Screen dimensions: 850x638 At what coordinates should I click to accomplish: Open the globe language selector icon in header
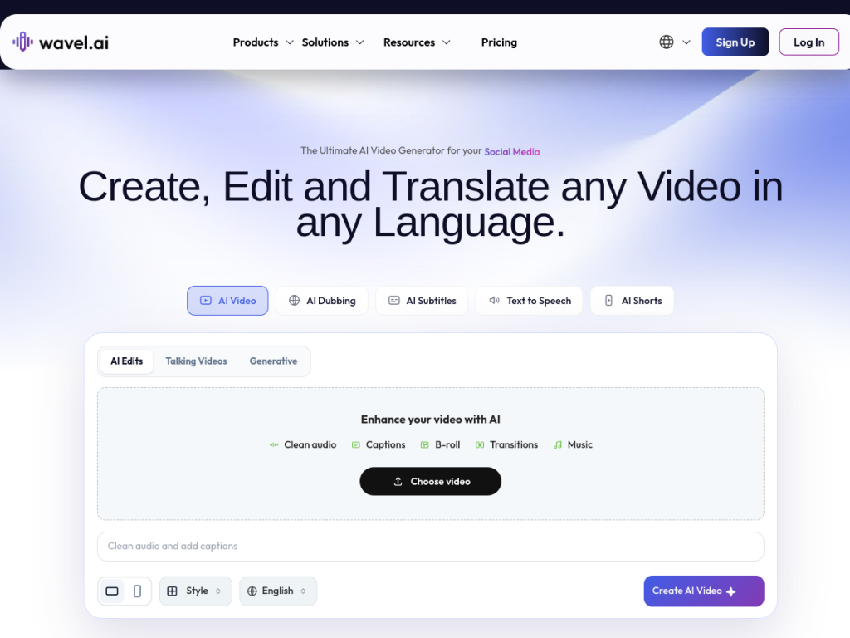coord(667,42)
